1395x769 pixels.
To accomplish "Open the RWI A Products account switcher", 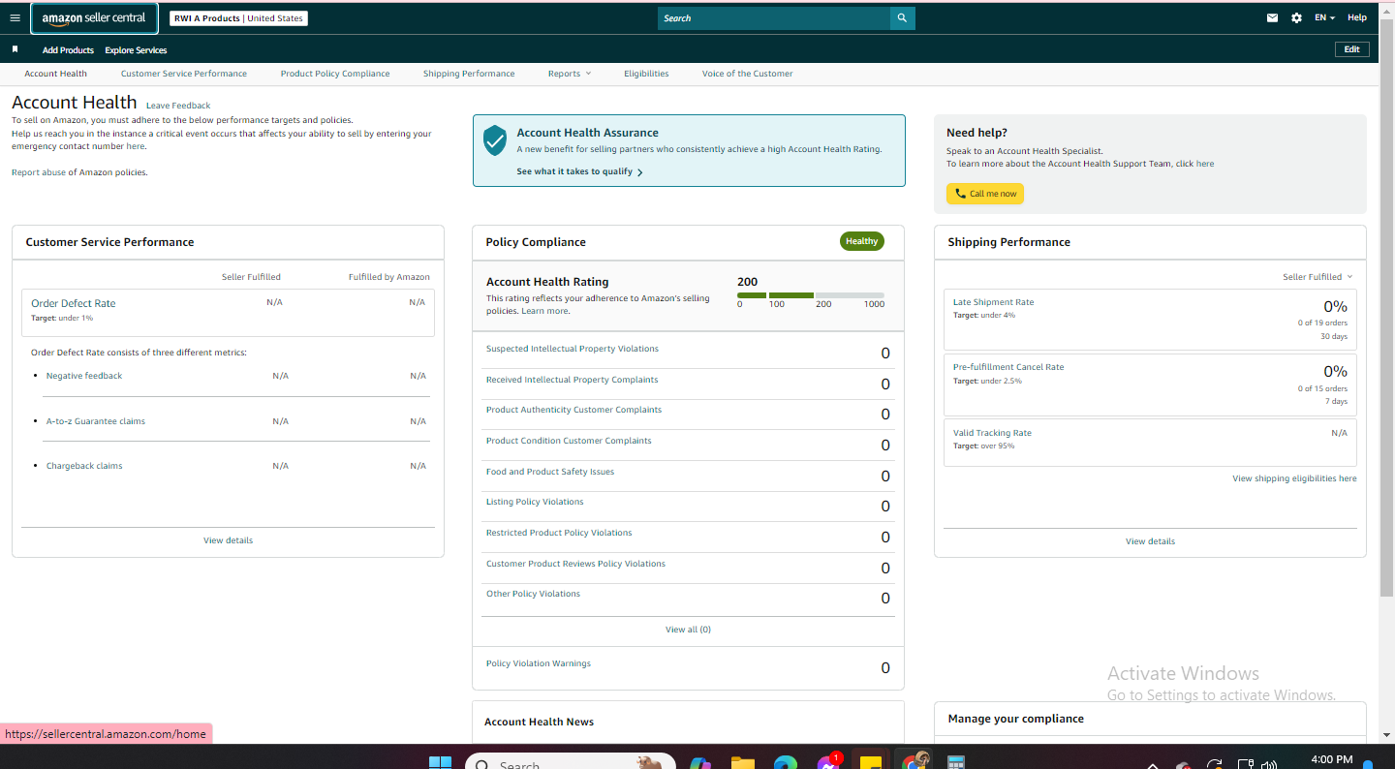I will tap(238, 18).
